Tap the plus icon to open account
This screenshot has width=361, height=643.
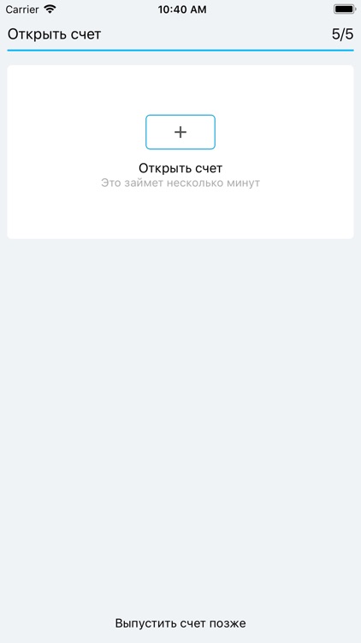tap(180, 132)
